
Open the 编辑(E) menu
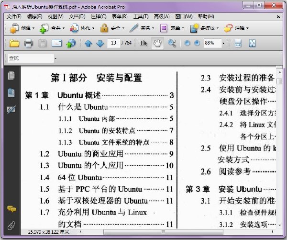pos(34,17)
